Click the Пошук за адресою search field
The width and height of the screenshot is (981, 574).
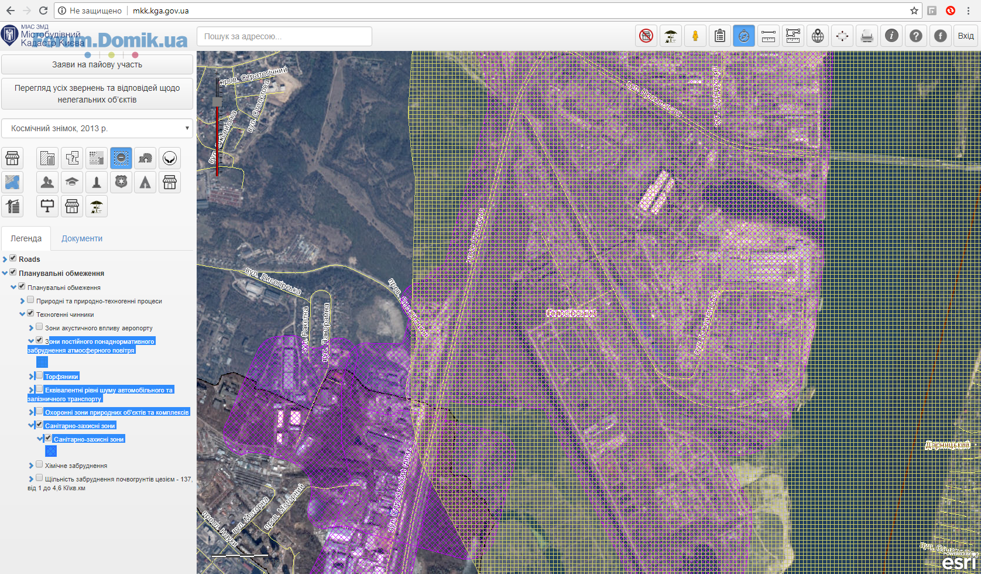click(284, 36)
